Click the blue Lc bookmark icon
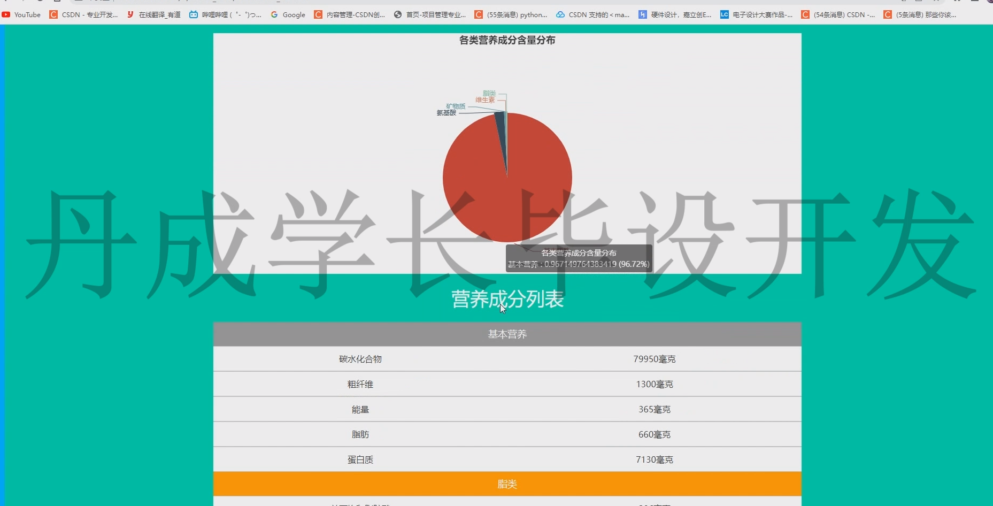Viewport: 993px width, 506px height. pos(725,14)
